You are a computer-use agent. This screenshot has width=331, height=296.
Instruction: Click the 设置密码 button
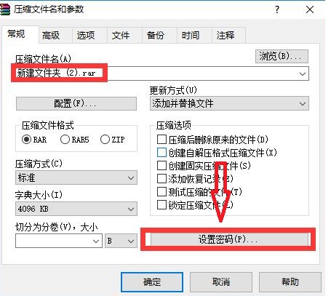229,239
